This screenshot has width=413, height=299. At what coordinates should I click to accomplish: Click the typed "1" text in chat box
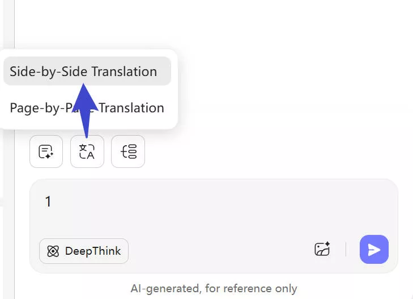pyautogui.click(x=48, y=201)
